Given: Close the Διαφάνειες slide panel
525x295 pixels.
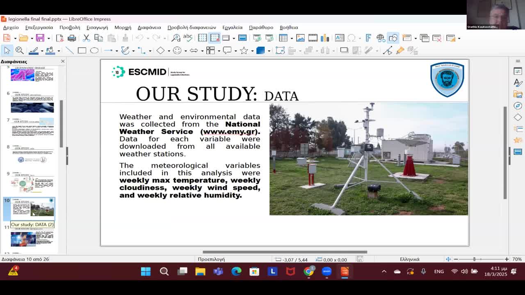Looking at the screenshot, I should pyautogui.click(x=63, y=61).
